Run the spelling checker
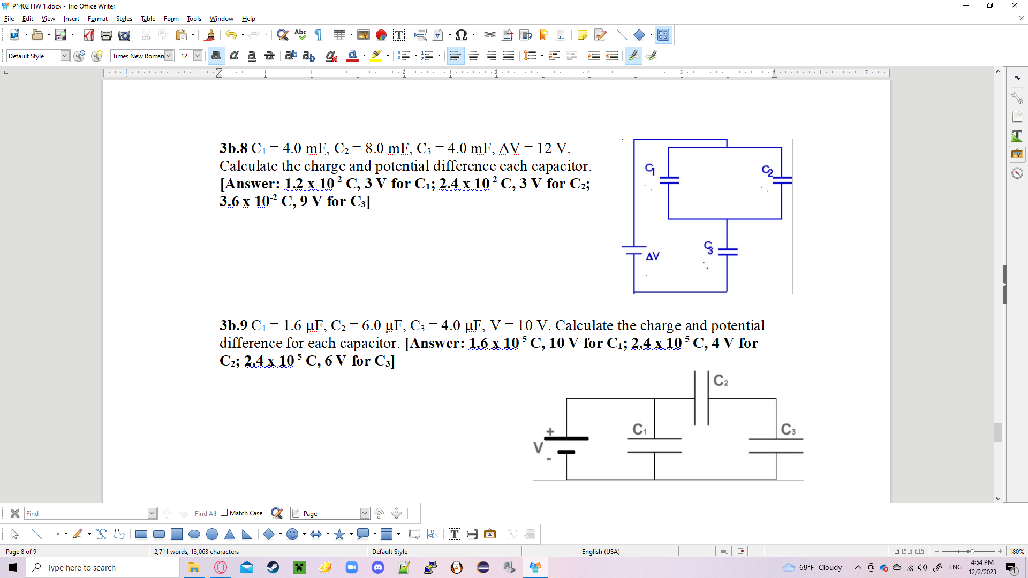 tap(300, 34)
